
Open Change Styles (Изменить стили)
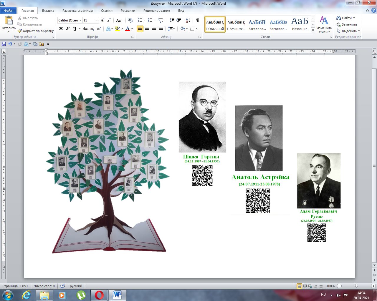324,25
